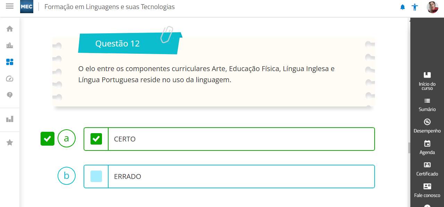Open the Agenda calendar

(427, 147)
